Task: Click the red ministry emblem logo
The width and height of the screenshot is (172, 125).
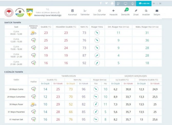Action: point(9,13)
